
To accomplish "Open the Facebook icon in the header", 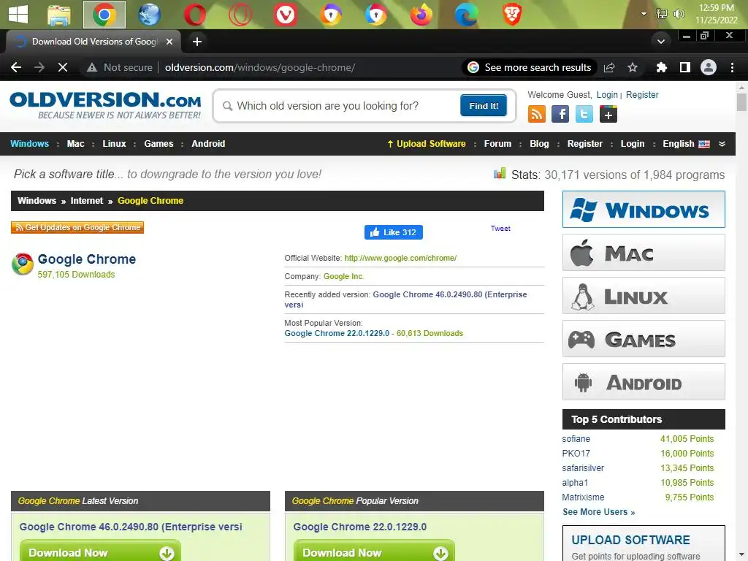I will click(x=560, y=115).
